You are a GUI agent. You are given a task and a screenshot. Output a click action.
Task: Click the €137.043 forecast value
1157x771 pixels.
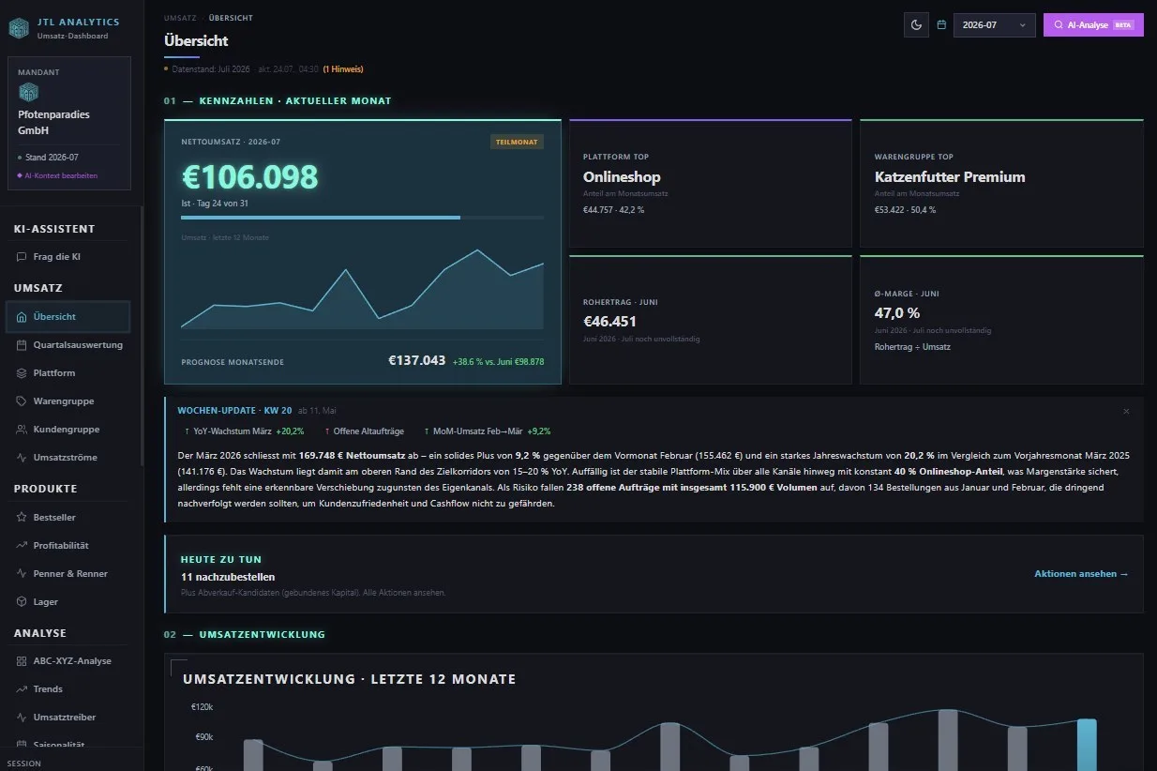417,360
